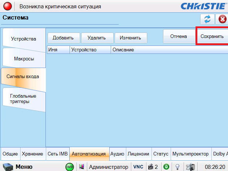Viewport: 228px width, 171px height.
Task: Sort by the Имя column header
Action: pyautogui.click(x=58, y=50)
